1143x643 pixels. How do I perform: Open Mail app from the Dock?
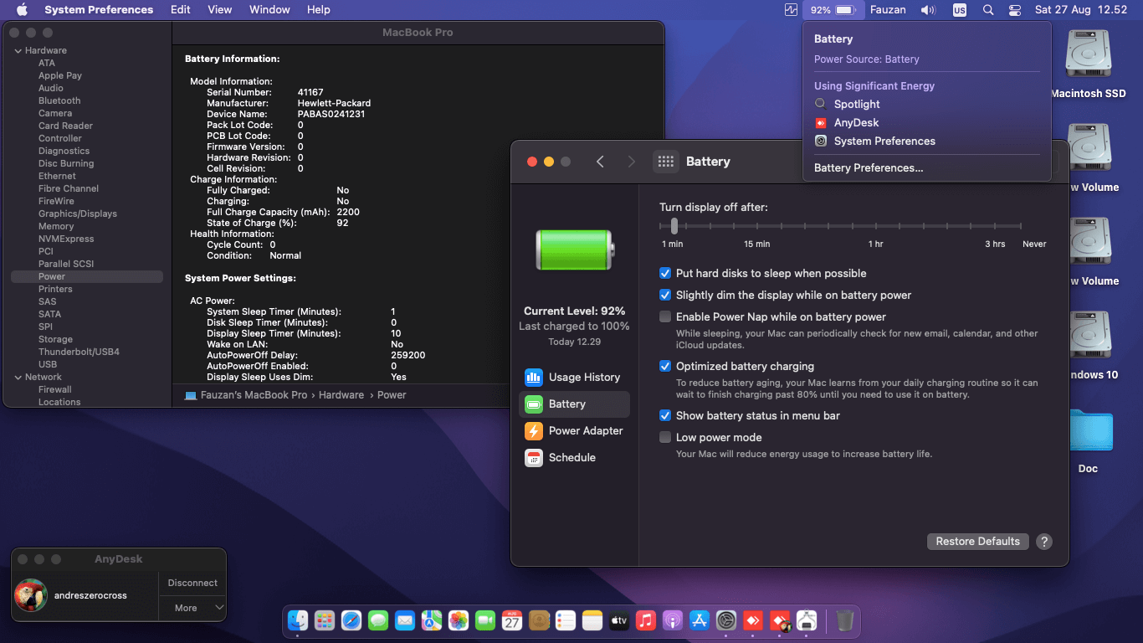[405, 620]
